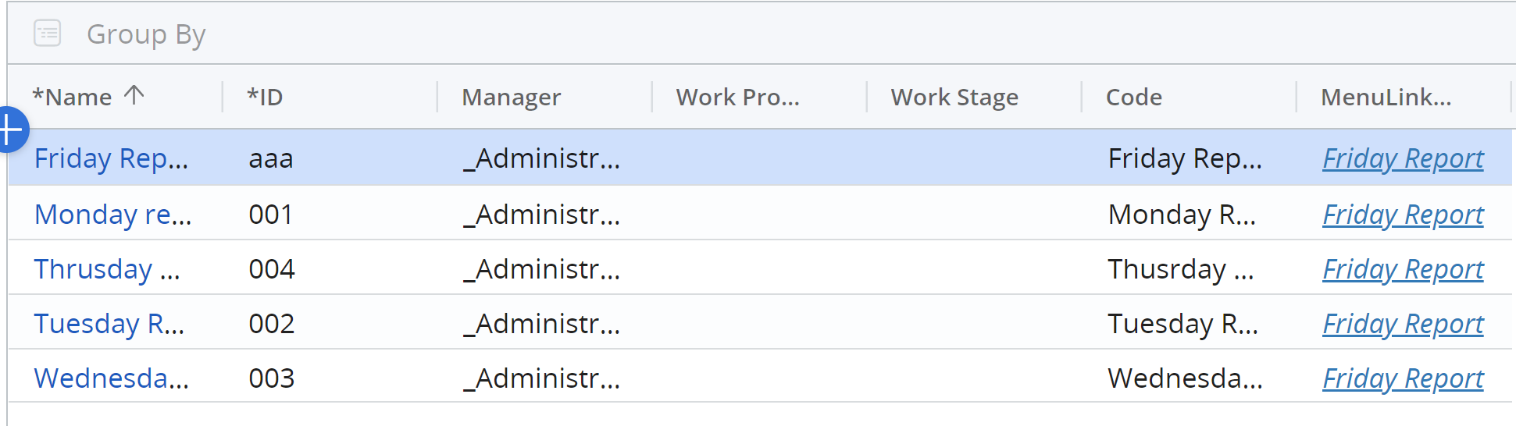
Task: Click the ID cell 004
Action: [272, 269]
